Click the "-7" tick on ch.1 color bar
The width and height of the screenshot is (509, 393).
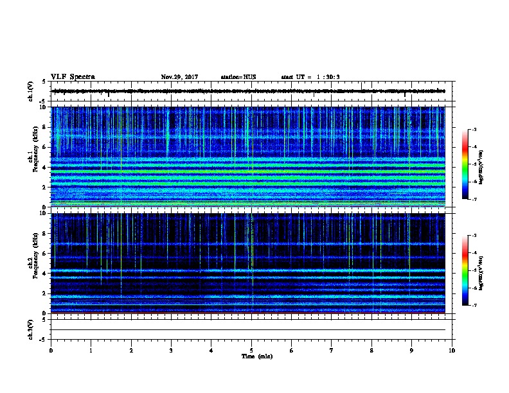click(x=474, y=199)
